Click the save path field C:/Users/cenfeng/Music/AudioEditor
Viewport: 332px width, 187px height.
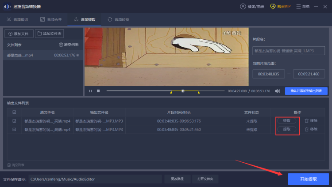tap(95, 179)
